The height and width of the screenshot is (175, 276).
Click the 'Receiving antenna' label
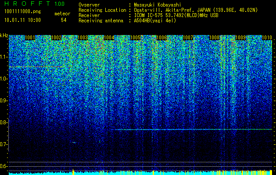point(101,21)
